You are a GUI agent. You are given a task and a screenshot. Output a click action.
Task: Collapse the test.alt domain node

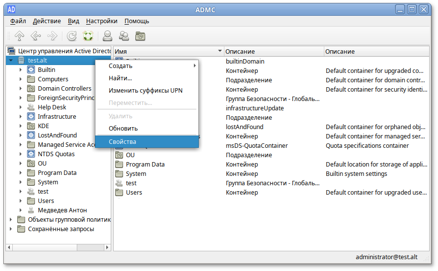pyautogui.click(x=11, y=61)
